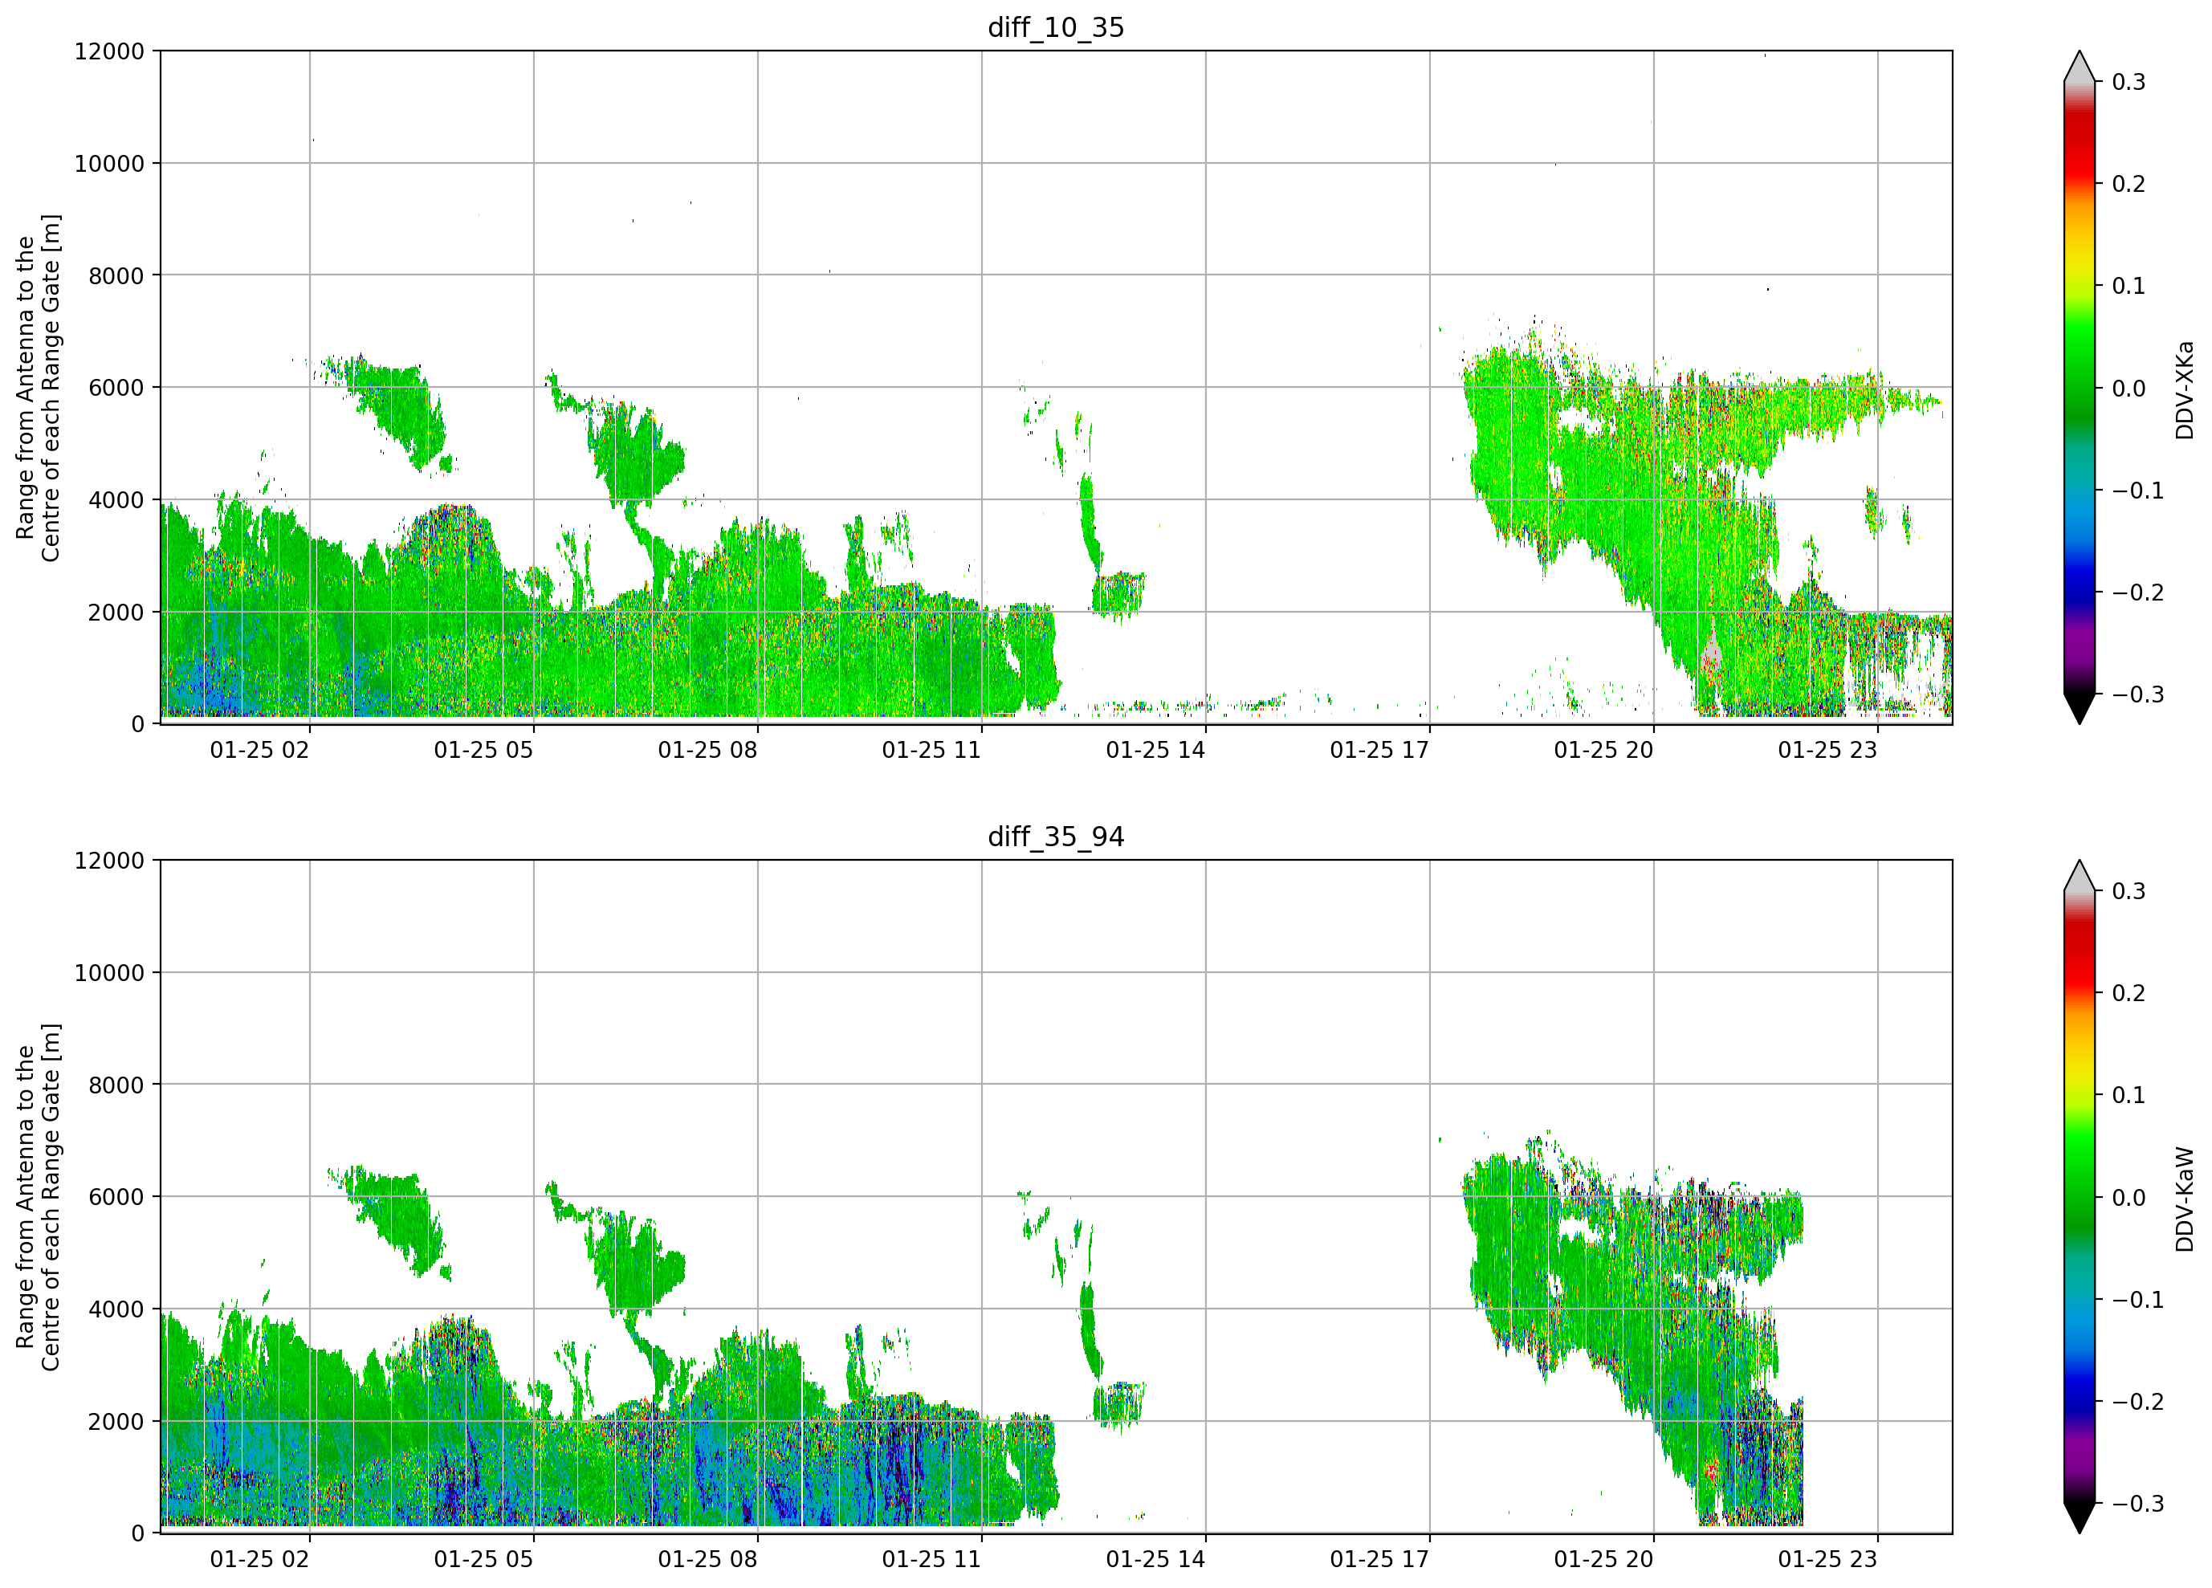Click the 01-25 05 time tick under diff_10_35
Viewport: 2212px width, 1588px height.
484,750
